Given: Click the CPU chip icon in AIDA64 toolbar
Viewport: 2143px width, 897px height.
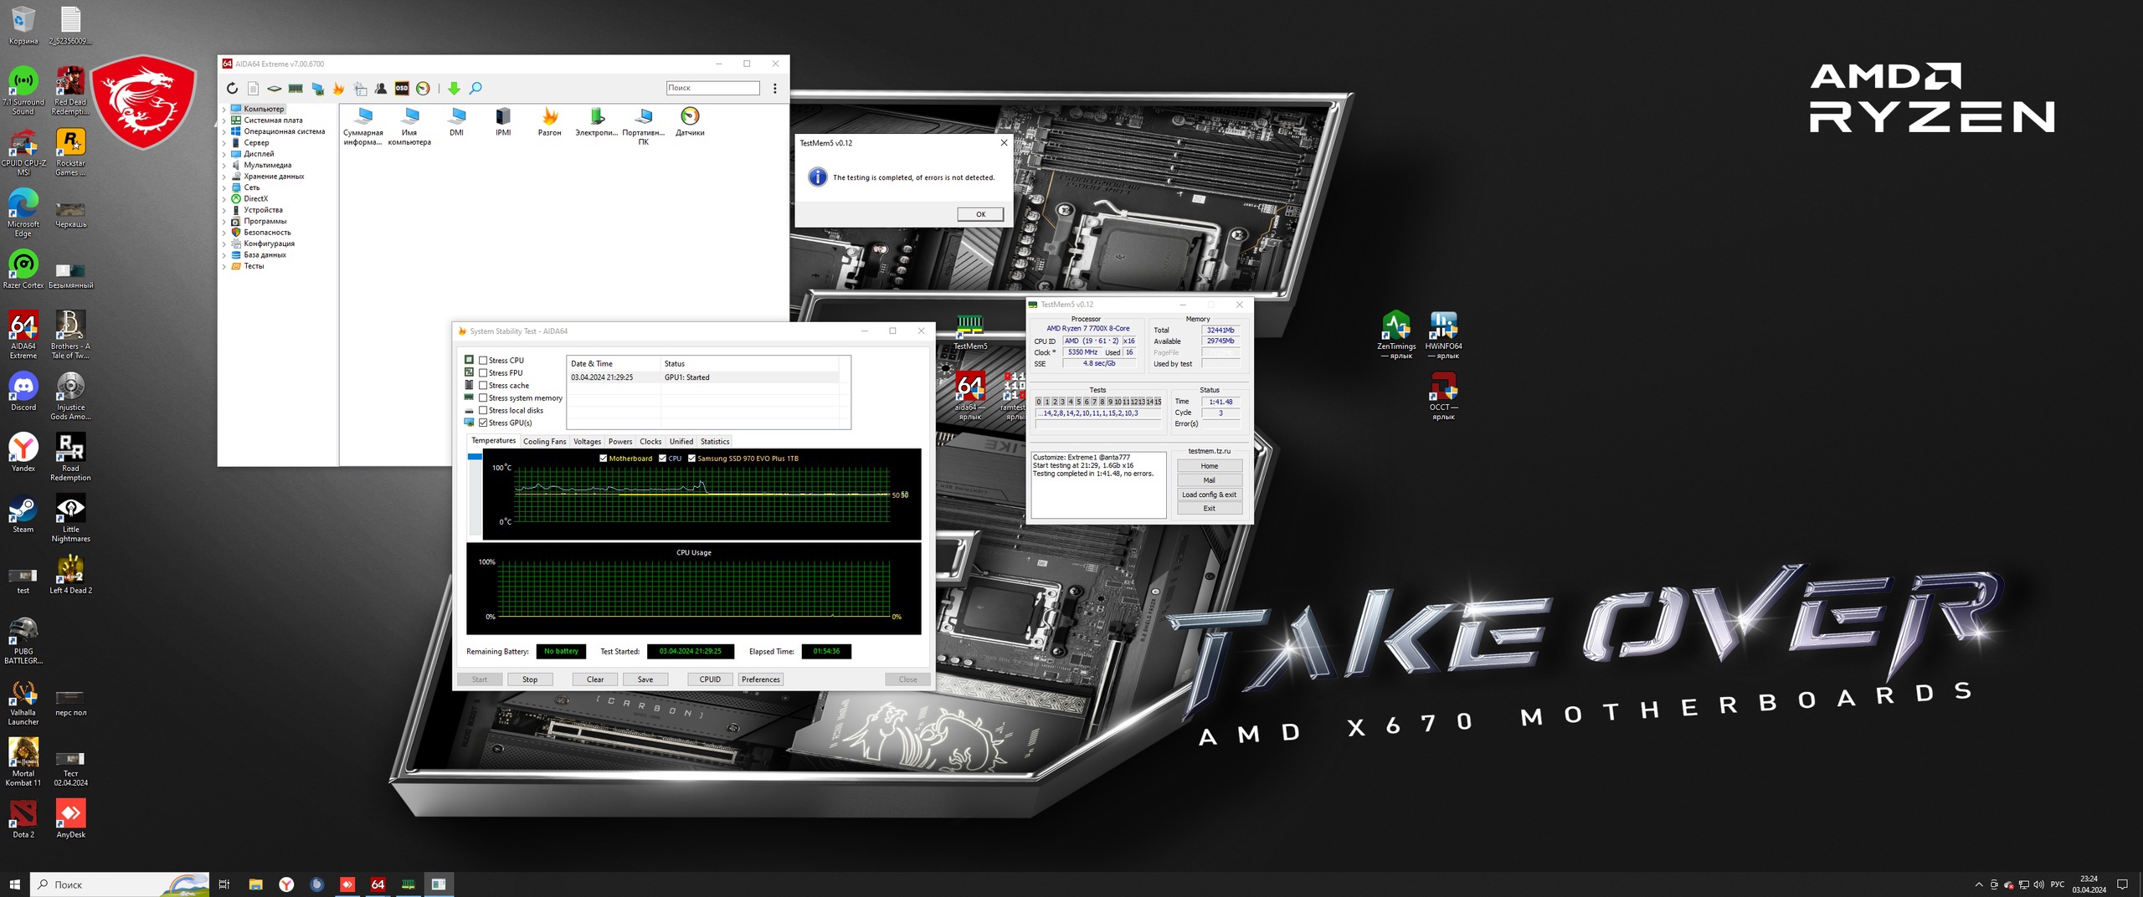Looking at the screenshot, I should click(x=275, y=89).
